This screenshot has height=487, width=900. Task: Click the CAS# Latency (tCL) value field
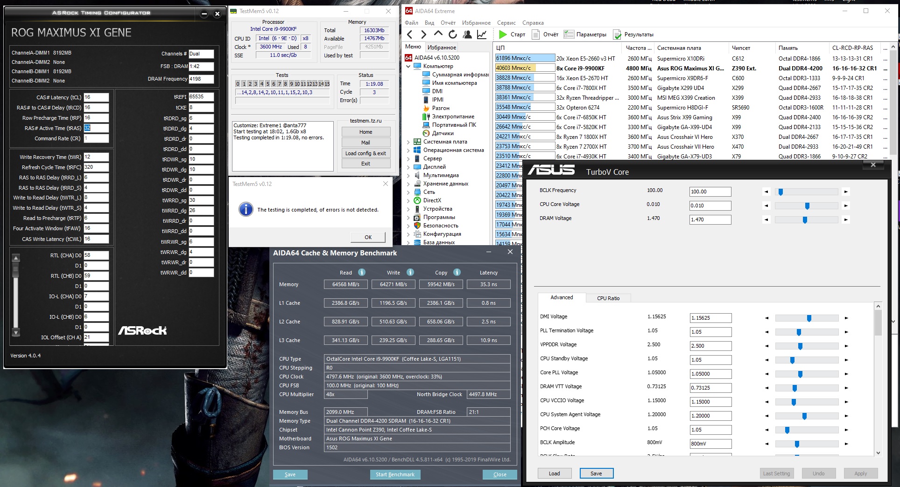[x=96, y=97]
